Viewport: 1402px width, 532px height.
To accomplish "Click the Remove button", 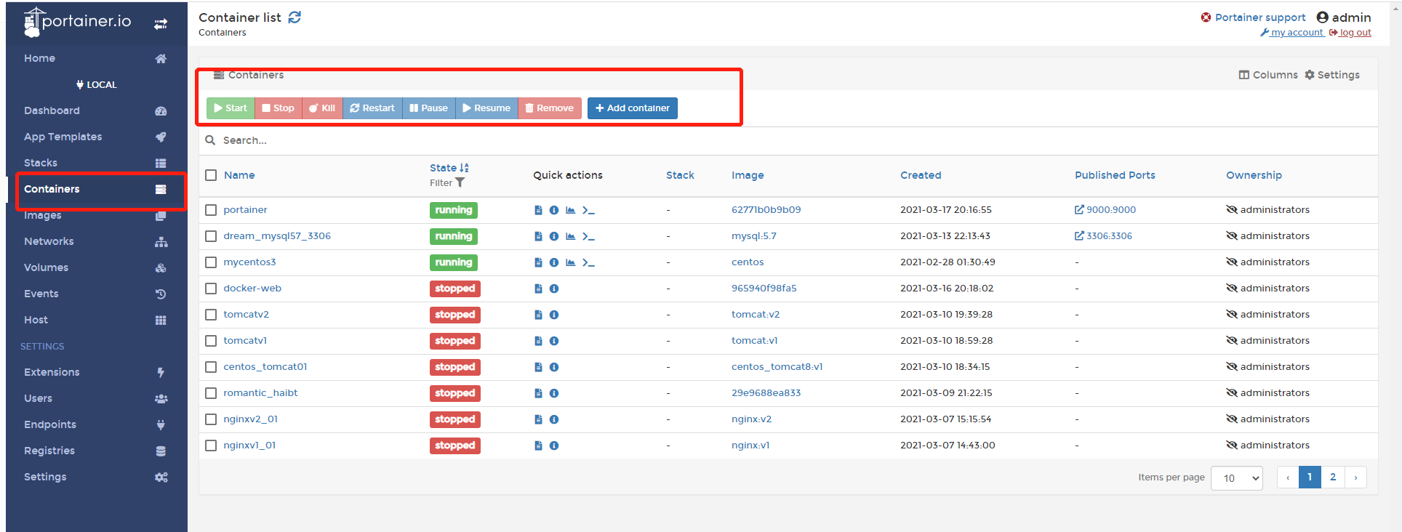I will tap(550, 108).
